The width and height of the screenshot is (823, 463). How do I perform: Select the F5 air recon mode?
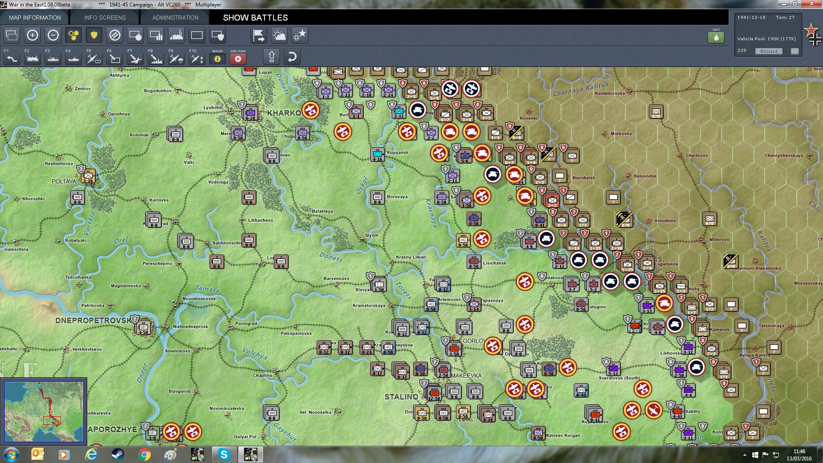94,59
